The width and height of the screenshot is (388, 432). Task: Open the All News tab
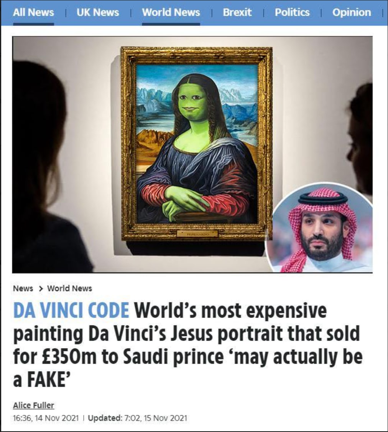[33, 12]
